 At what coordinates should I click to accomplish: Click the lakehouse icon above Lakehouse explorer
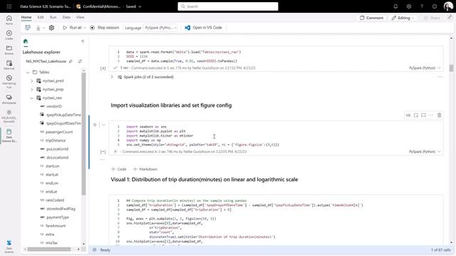26,41
